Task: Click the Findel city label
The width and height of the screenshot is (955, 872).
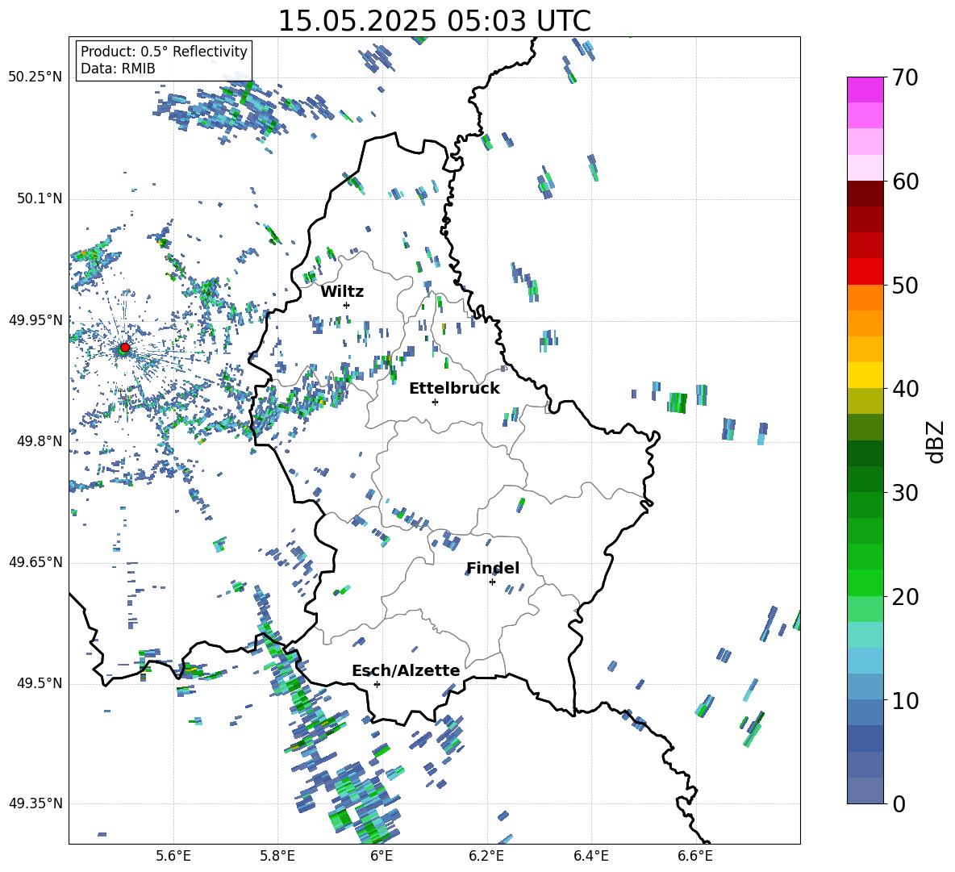Action: pyautogui.click(x=493, y=568)
